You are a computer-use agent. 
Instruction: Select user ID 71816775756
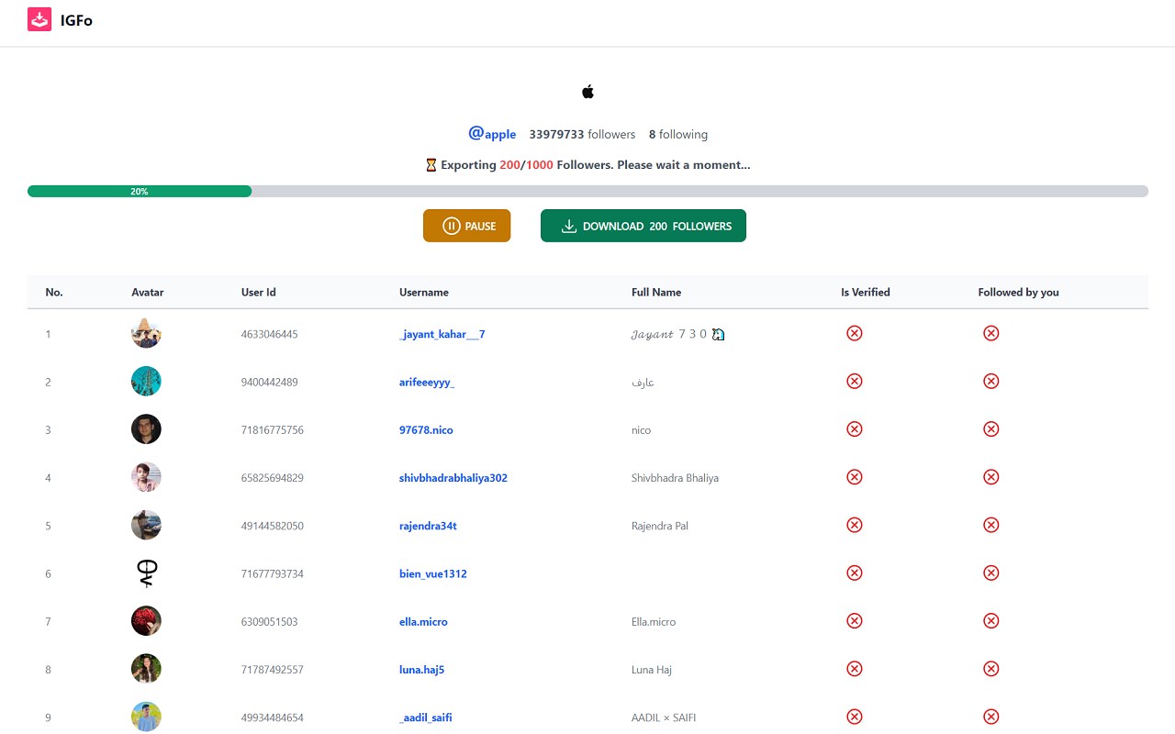point(273,429)
